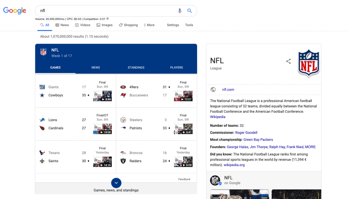Star the keyword volume with star icon
This screenshot has height=199, width=348.
coord(108,19)
